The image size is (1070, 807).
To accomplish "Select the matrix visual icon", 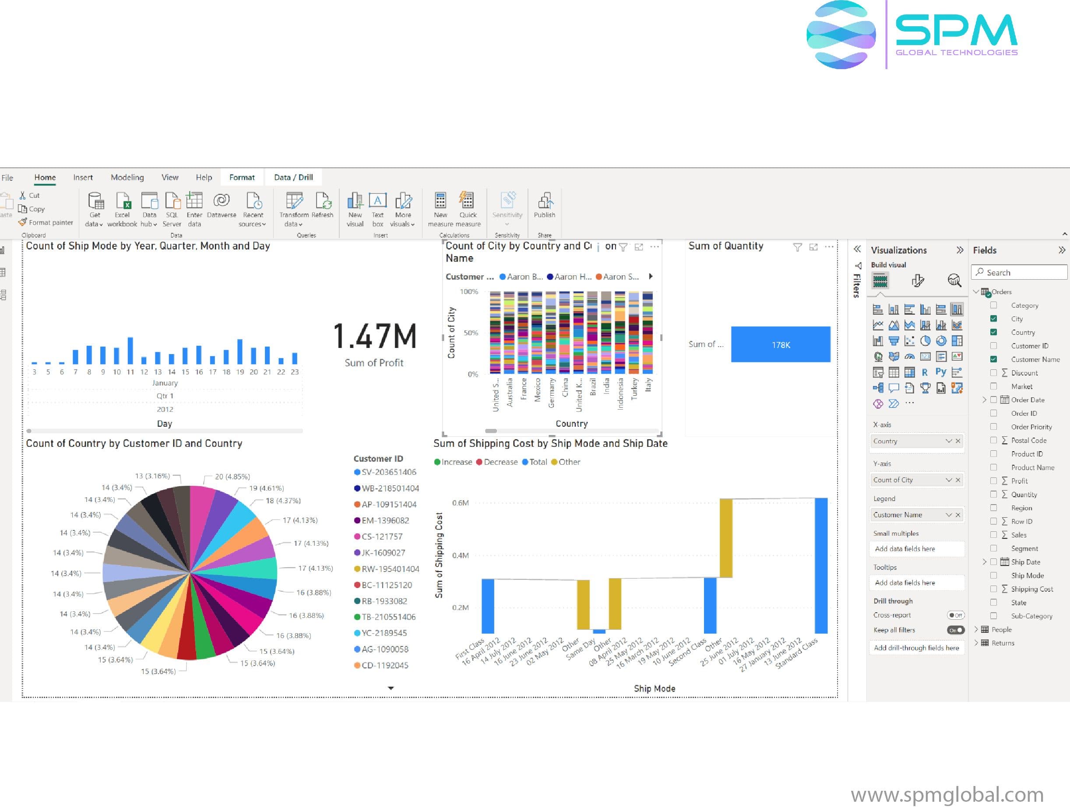I will (909, 372).
